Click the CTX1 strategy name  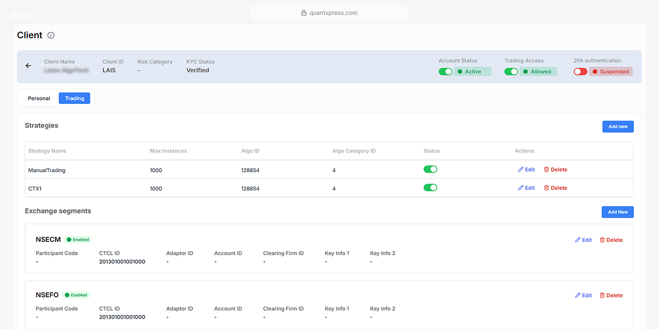click(x=35, y=189)
